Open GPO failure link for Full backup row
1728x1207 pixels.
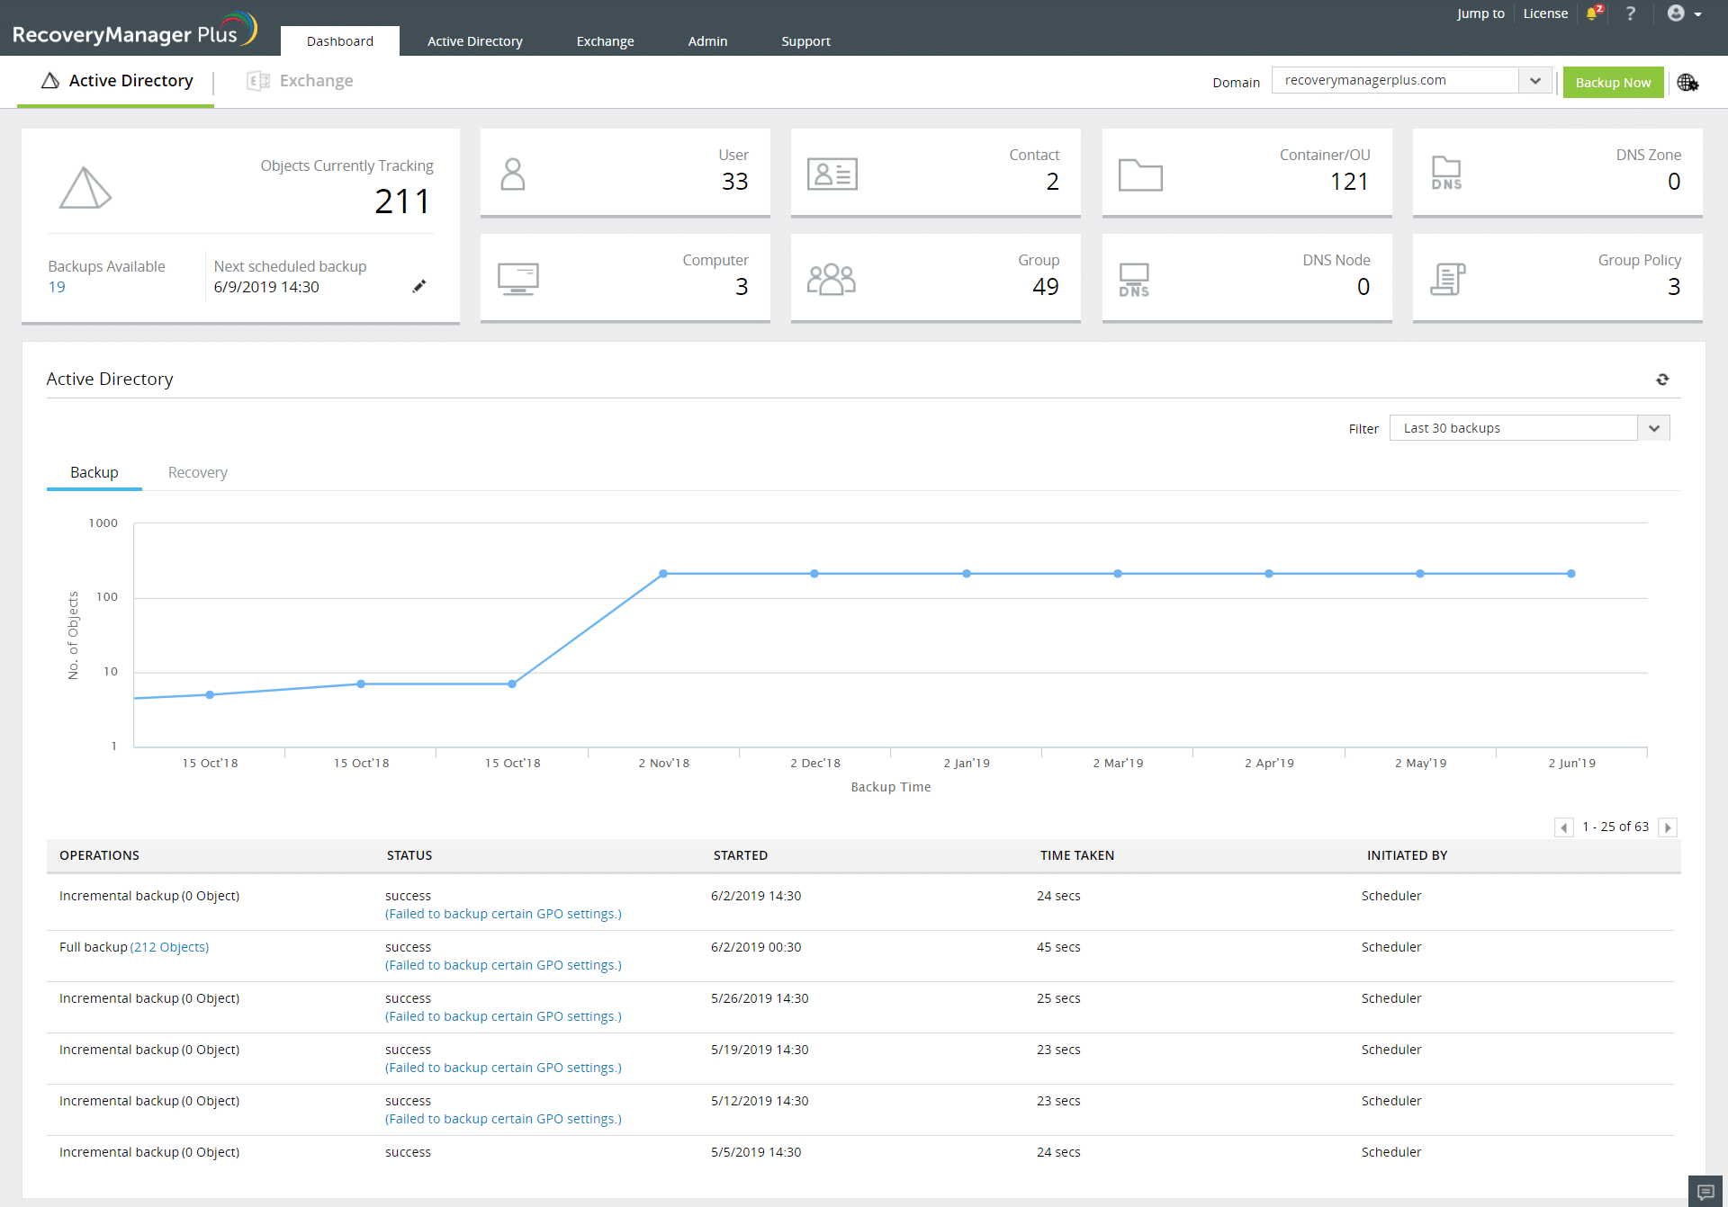pyautogui.click(x=503, y=965)
